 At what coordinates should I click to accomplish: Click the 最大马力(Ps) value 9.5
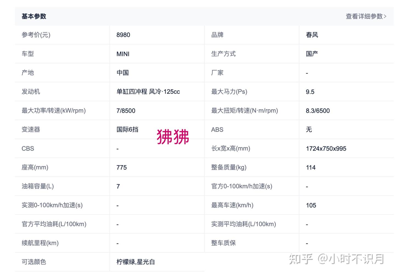click(x=310, y=92)
